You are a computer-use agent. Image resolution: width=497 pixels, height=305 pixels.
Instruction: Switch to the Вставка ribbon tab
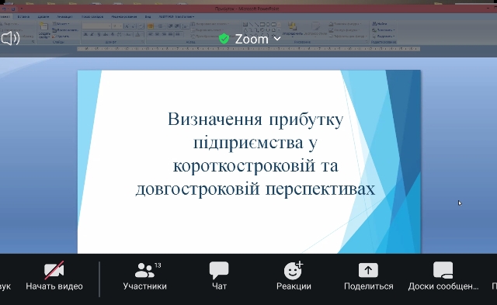(23, 16)
